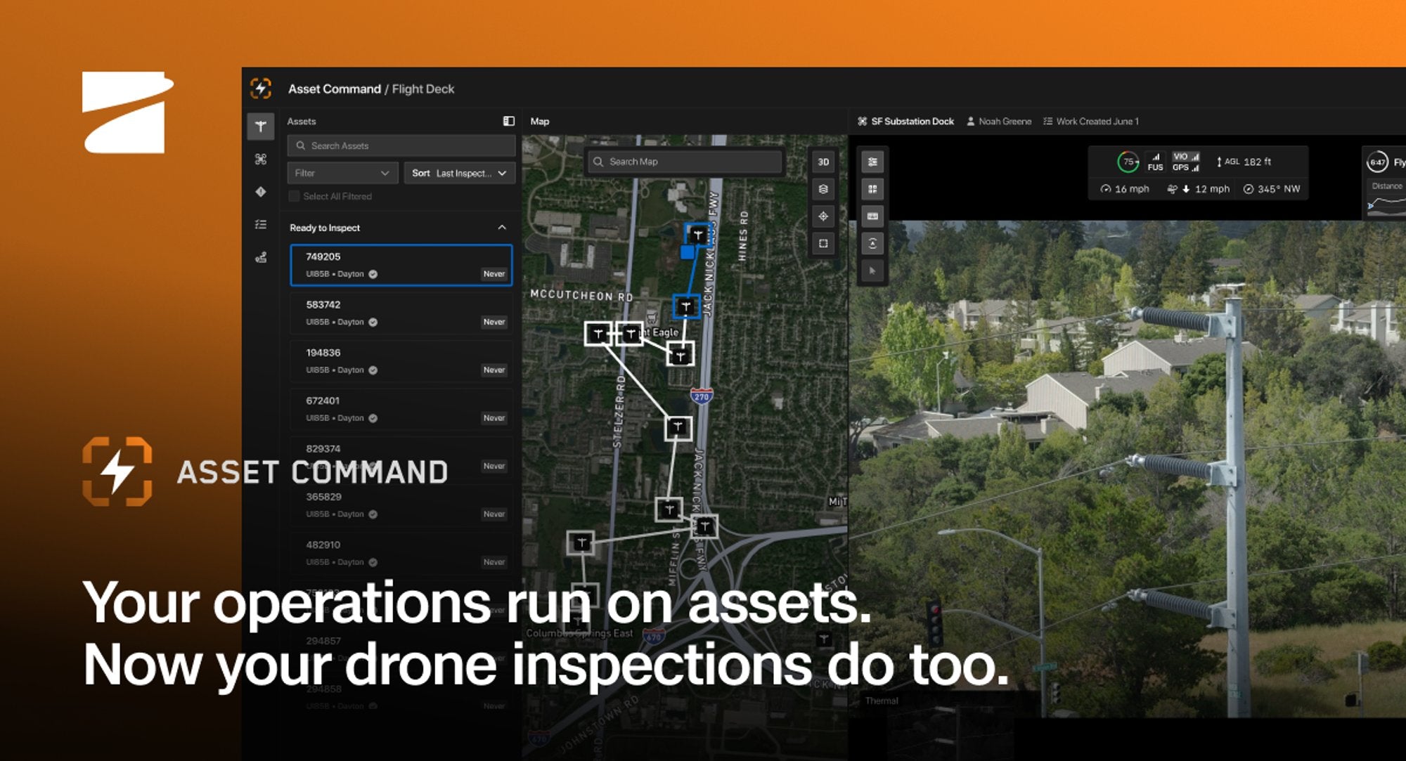Click the blue pole marker at map top
1406x761 pixels.
click(698, 235)
